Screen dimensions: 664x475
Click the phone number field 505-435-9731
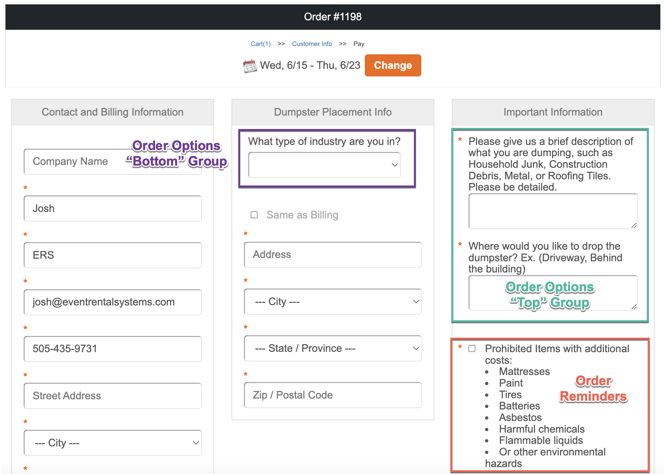click(x=112, y=349)
